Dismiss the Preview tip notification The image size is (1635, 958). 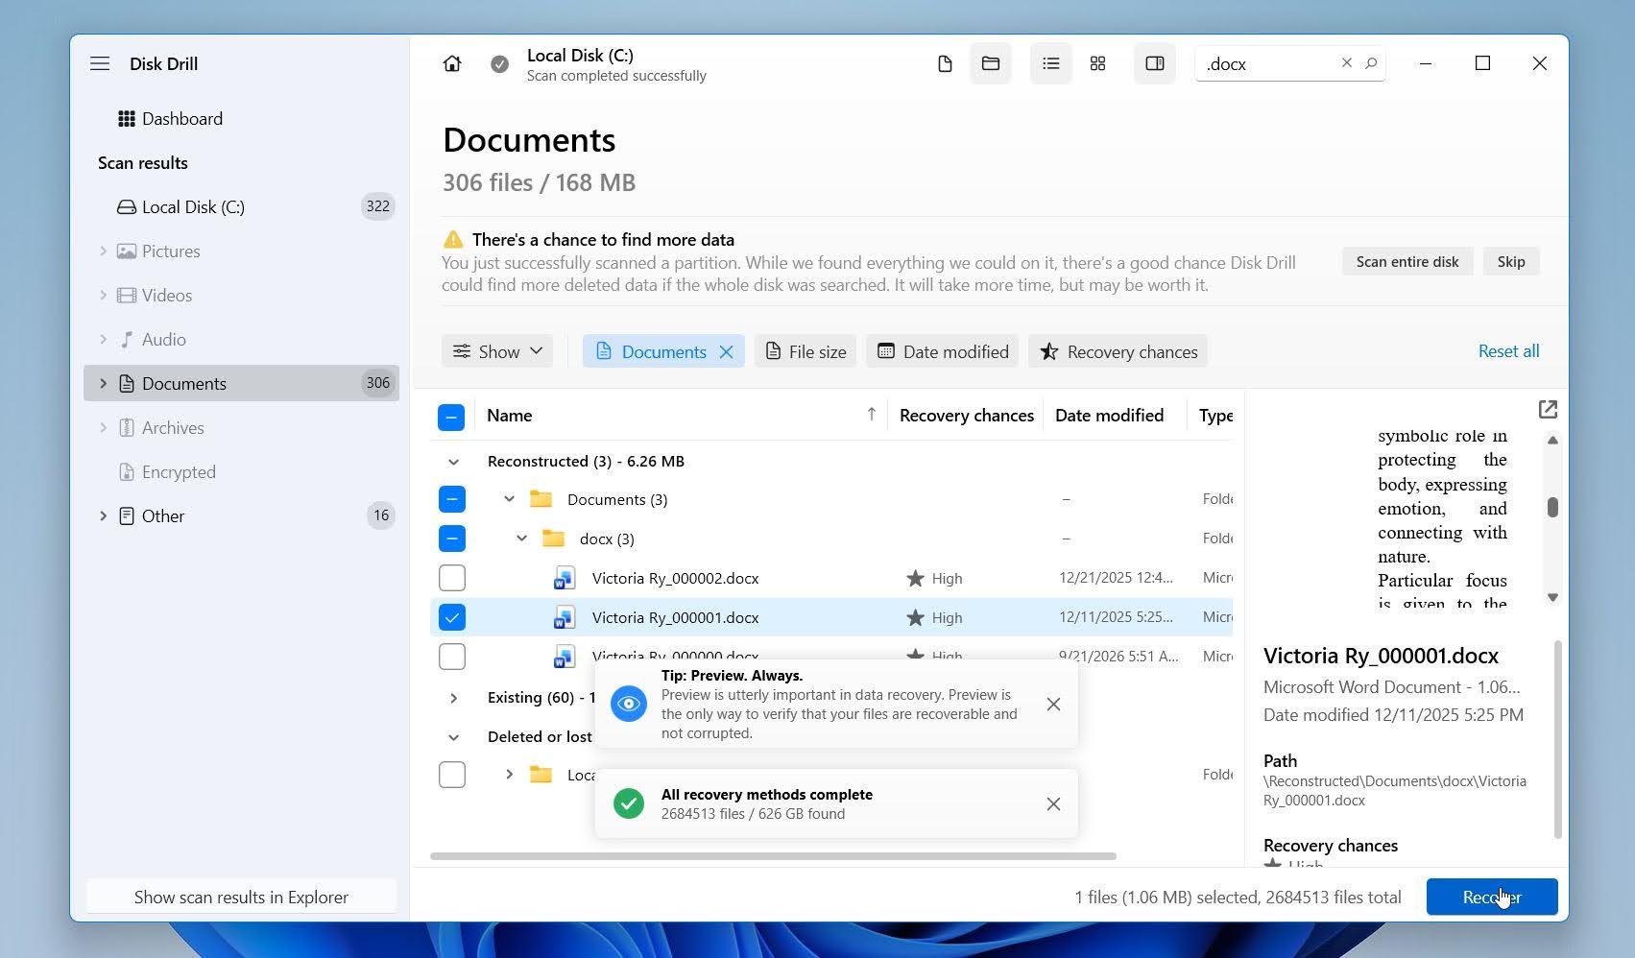tap(1053, 705)
